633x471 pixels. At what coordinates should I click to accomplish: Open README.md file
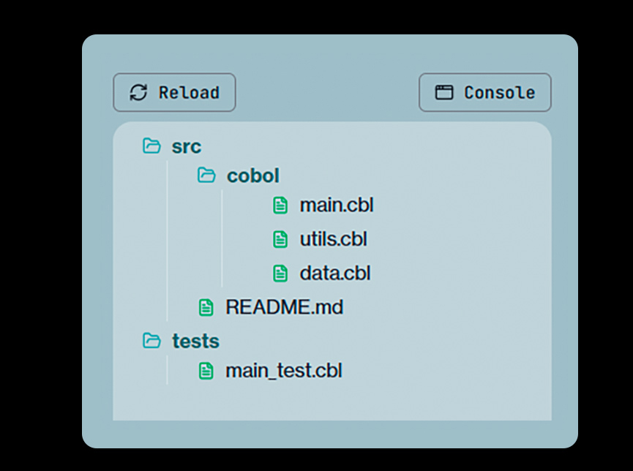click(x=284, y=307)
